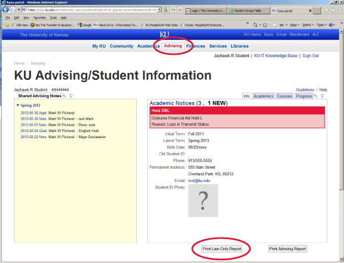The width and height of the screenshot is (344, 263).
Task: Click the red Stop loading X icon
Action: (180, 10)
